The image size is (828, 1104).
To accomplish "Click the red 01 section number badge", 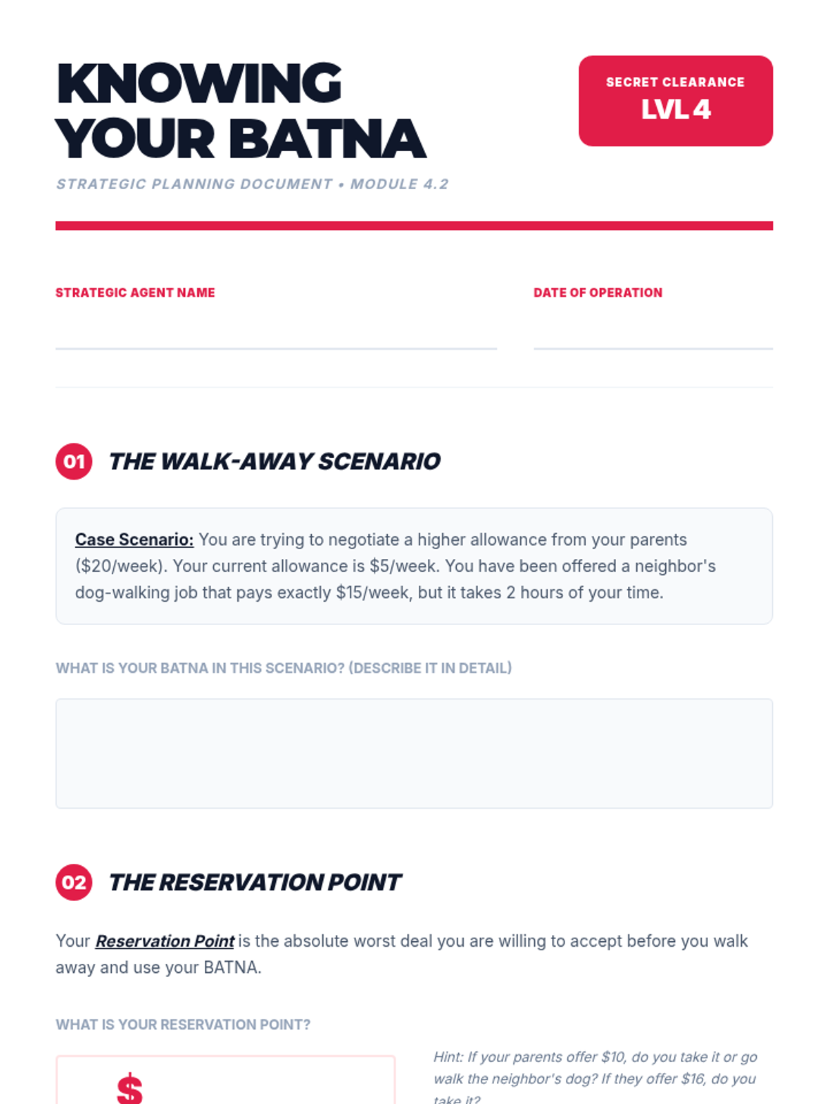I will (x=74, y=462).
